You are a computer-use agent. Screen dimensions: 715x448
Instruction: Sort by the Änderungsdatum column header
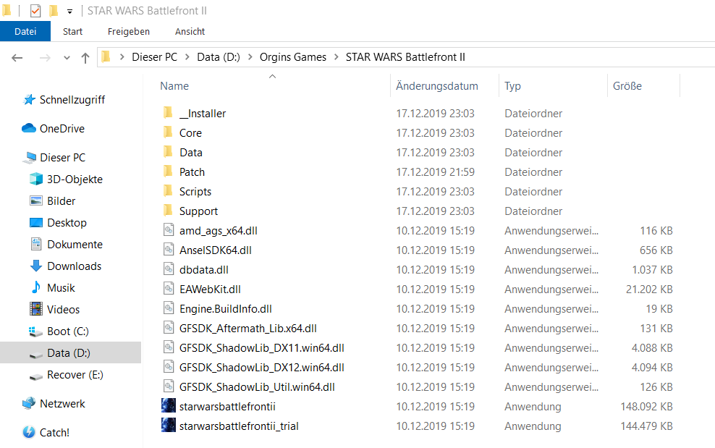(436, 86)
